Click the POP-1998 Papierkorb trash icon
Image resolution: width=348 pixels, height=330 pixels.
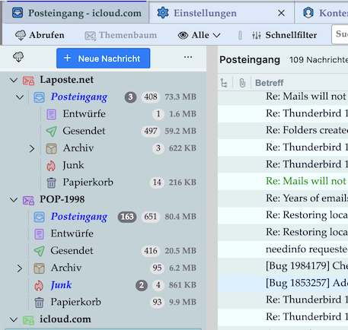(x=39, y=303)
